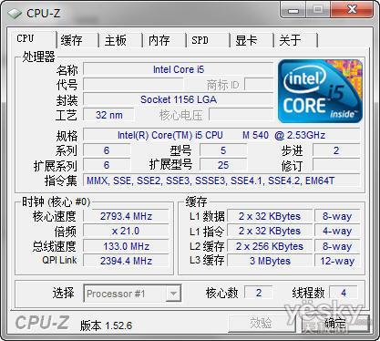Switch to the 缓存 tab
Image resolution: width=380 pixels, height=341 pixels.
[77, 40]
